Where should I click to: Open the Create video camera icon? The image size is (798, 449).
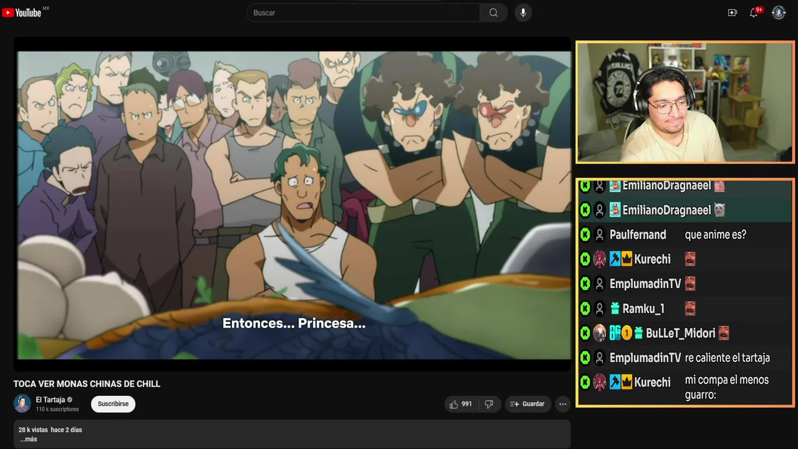coord(733,12)
